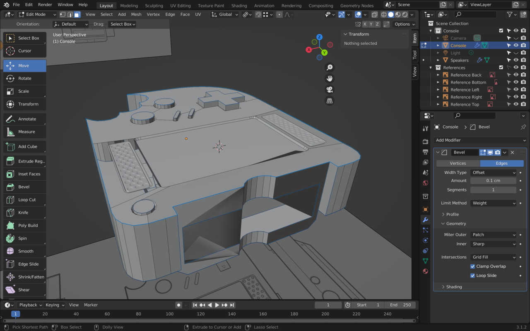This screenshot has width=530, height=331.
Task: Toggle camera view in viewport
Action: 330,90
